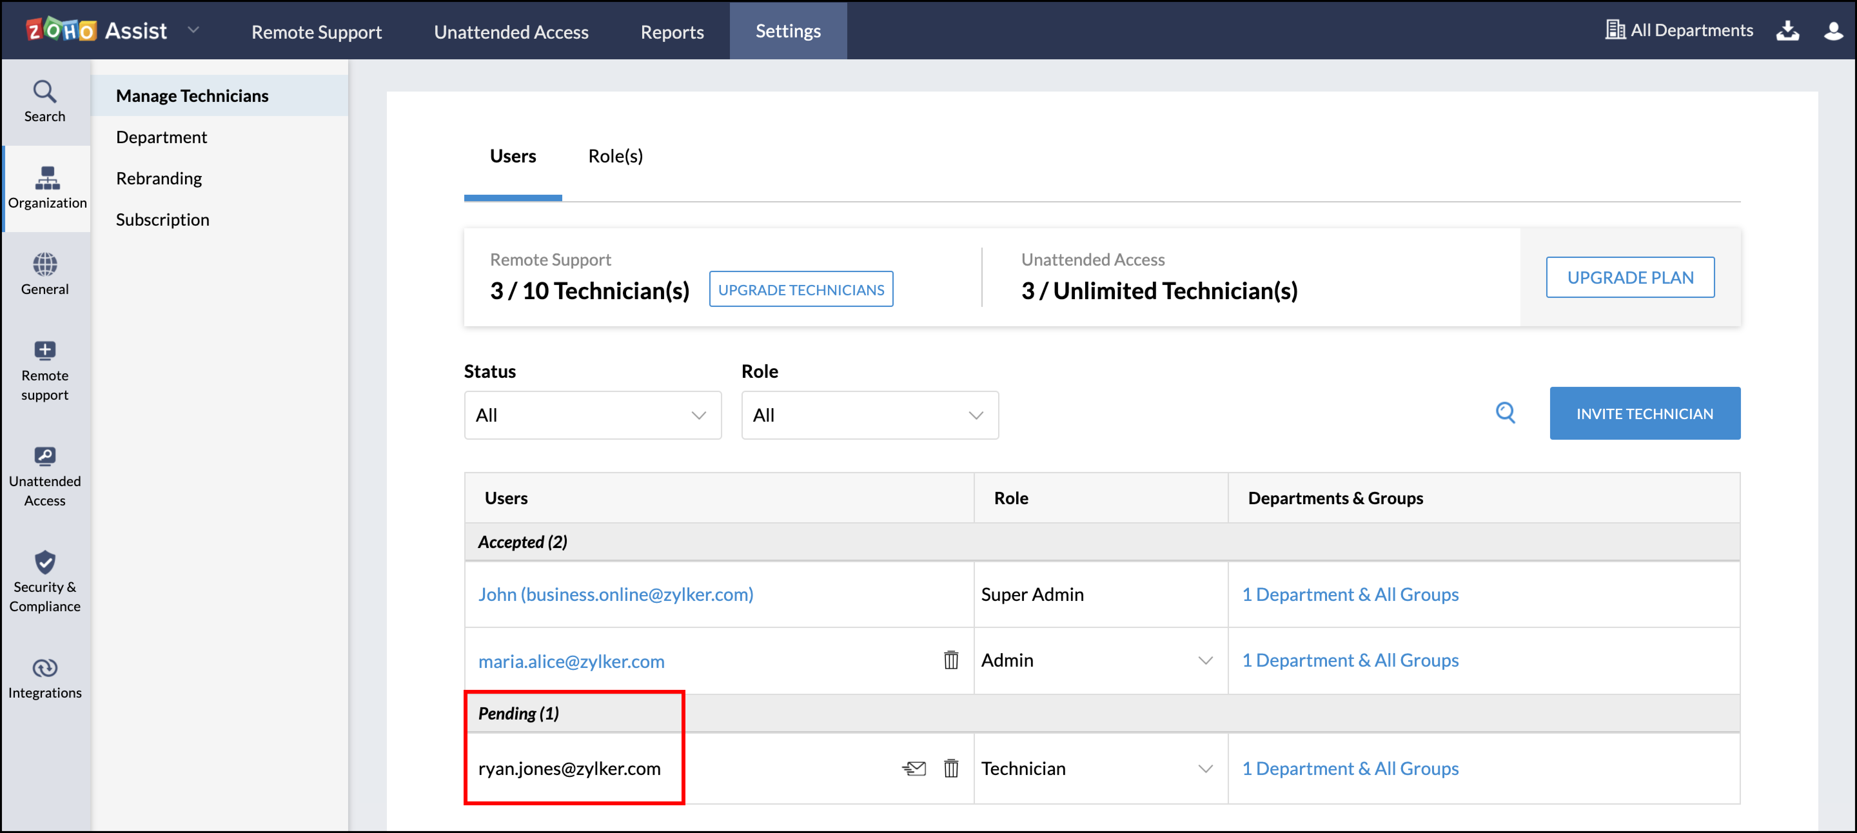
Task: Switch to the Role(s) subtab
Action: point(616,156)
